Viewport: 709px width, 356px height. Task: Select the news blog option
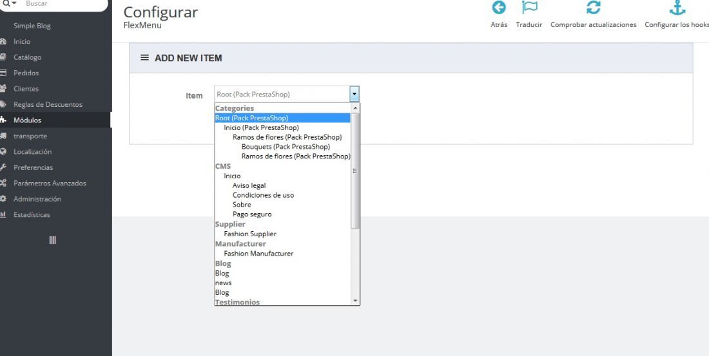224,283
